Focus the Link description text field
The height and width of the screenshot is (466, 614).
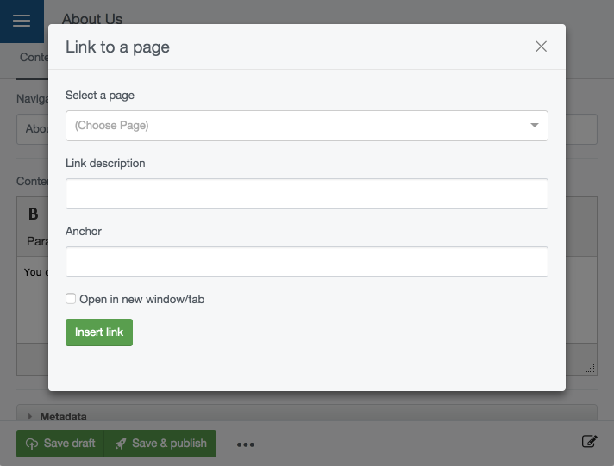[306, 194]
